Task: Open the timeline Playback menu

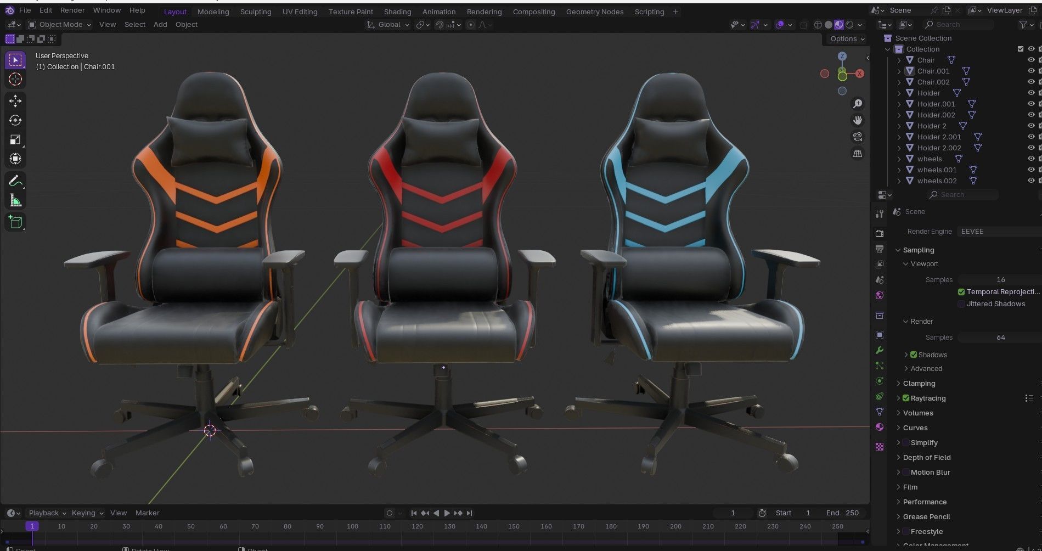Action: click(47, 513)
